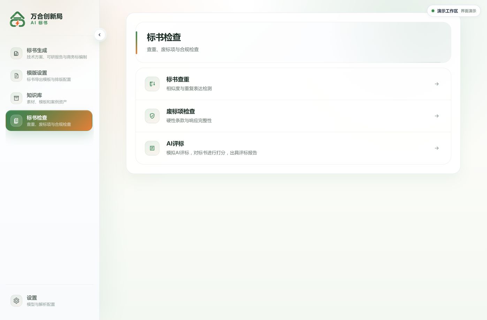
Task: Click the AI 标书 brand tagline
Action: coord(39,23)
